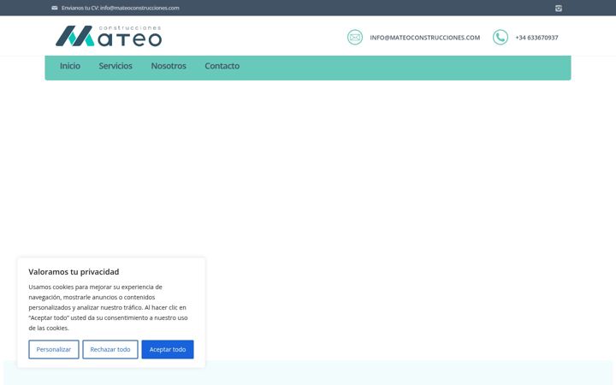
Task: Click the Personalizar cookies button
Action: 54,349
